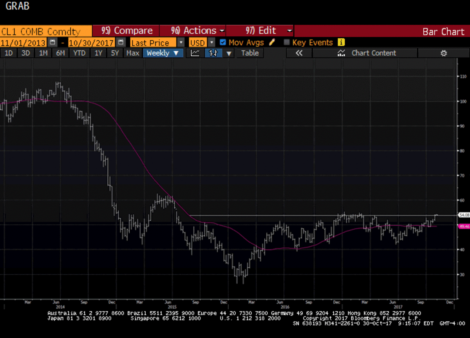Uncheck the Mov Avgs checkbox
The width and height of the screenshot is (470, 338).
click(223, 42)
